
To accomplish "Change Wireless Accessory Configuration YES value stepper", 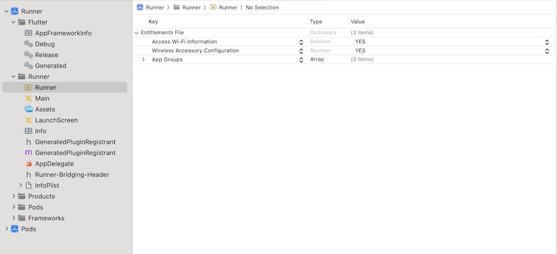I will [548, 51].
